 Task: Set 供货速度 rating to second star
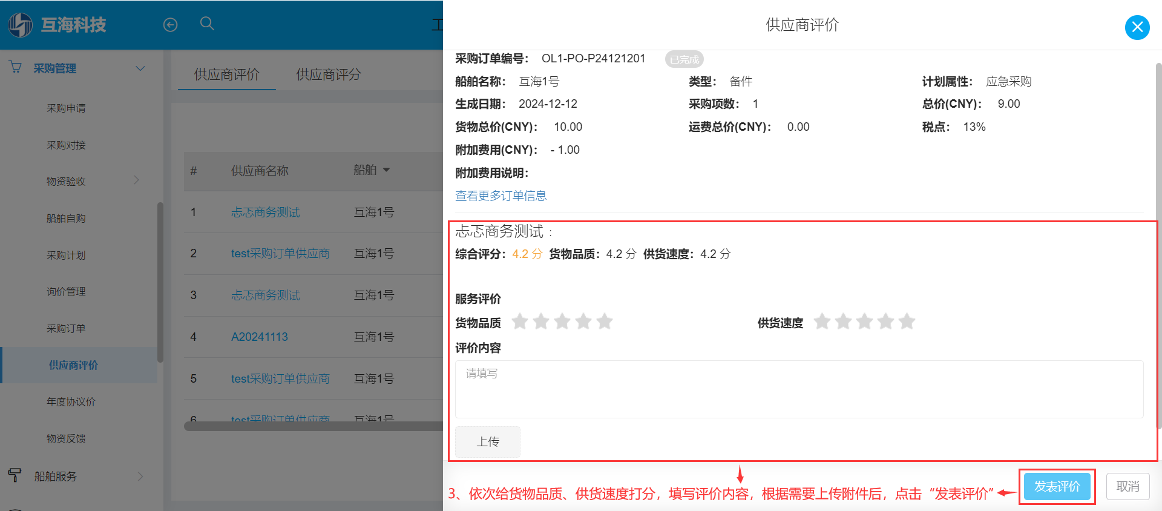(843, 321)
